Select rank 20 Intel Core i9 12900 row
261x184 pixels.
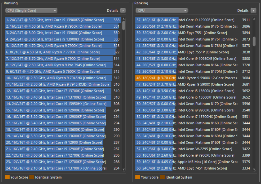click(63, 142)
